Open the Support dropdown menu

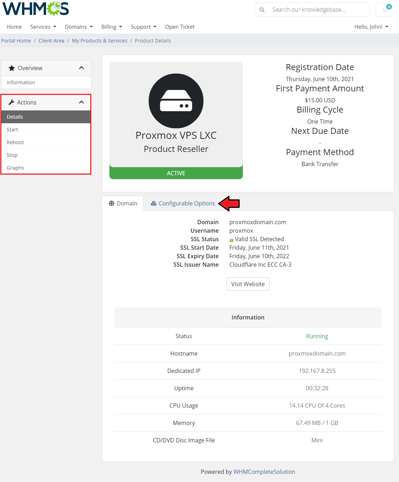[x=143, y=27]
